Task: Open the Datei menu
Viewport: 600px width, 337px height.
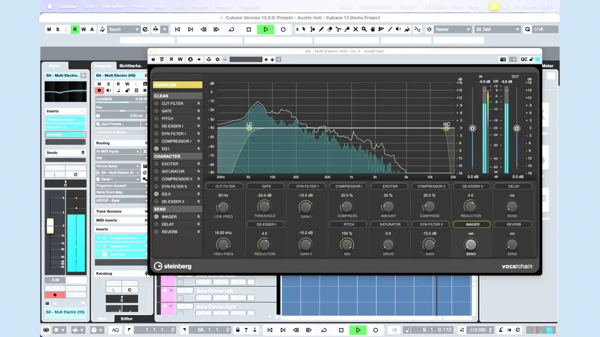Action: tap(88, 6)
